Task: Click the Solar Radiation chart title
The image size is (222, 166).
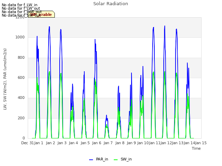Action: pos(111,4)
